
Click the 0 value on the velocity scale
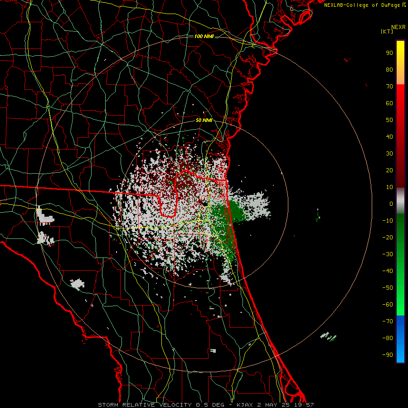tap(391, 204)
